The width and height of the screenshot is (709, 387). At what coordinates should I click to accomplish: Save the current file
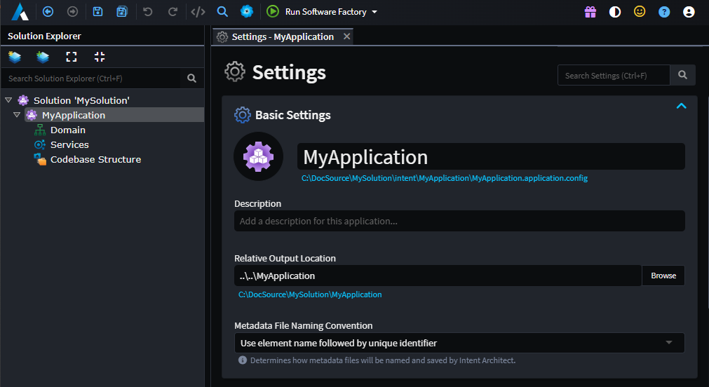click(97, 12)
